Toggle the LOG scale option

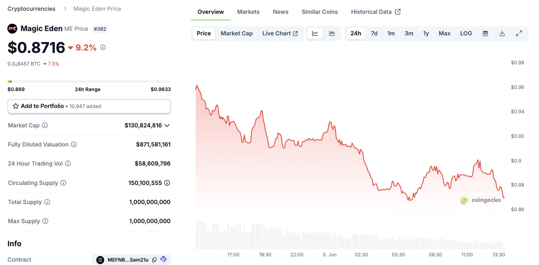pos(466,33)
